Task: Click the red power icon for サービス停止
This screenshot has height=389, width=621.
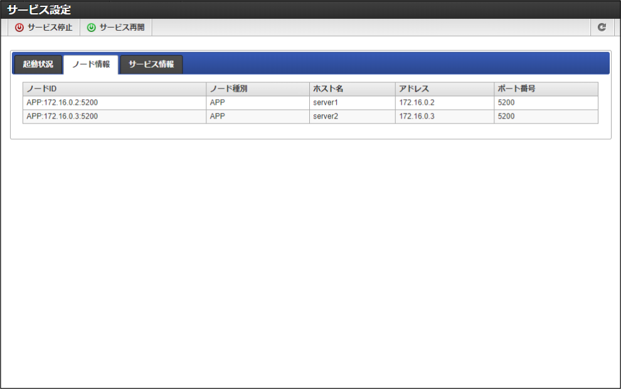Action: point(19,28)
